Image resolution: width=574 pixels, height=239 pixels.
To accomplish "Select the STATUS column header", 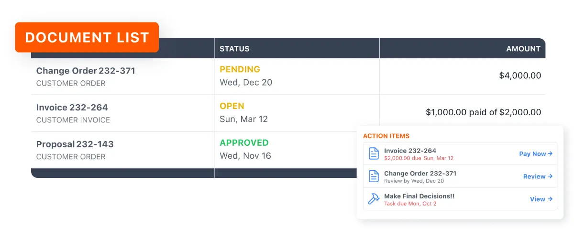I will point(234,49).
